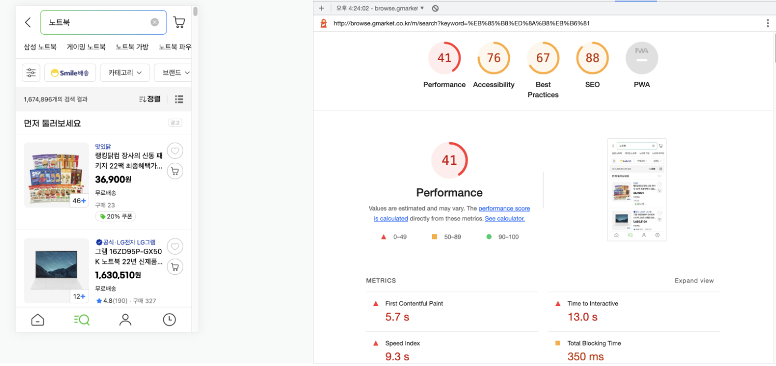This screenshot has height=366, width=776.
Task: Favorite the 랭킹닭컴 product with heart icon
Action: click(x=175, y=151)
